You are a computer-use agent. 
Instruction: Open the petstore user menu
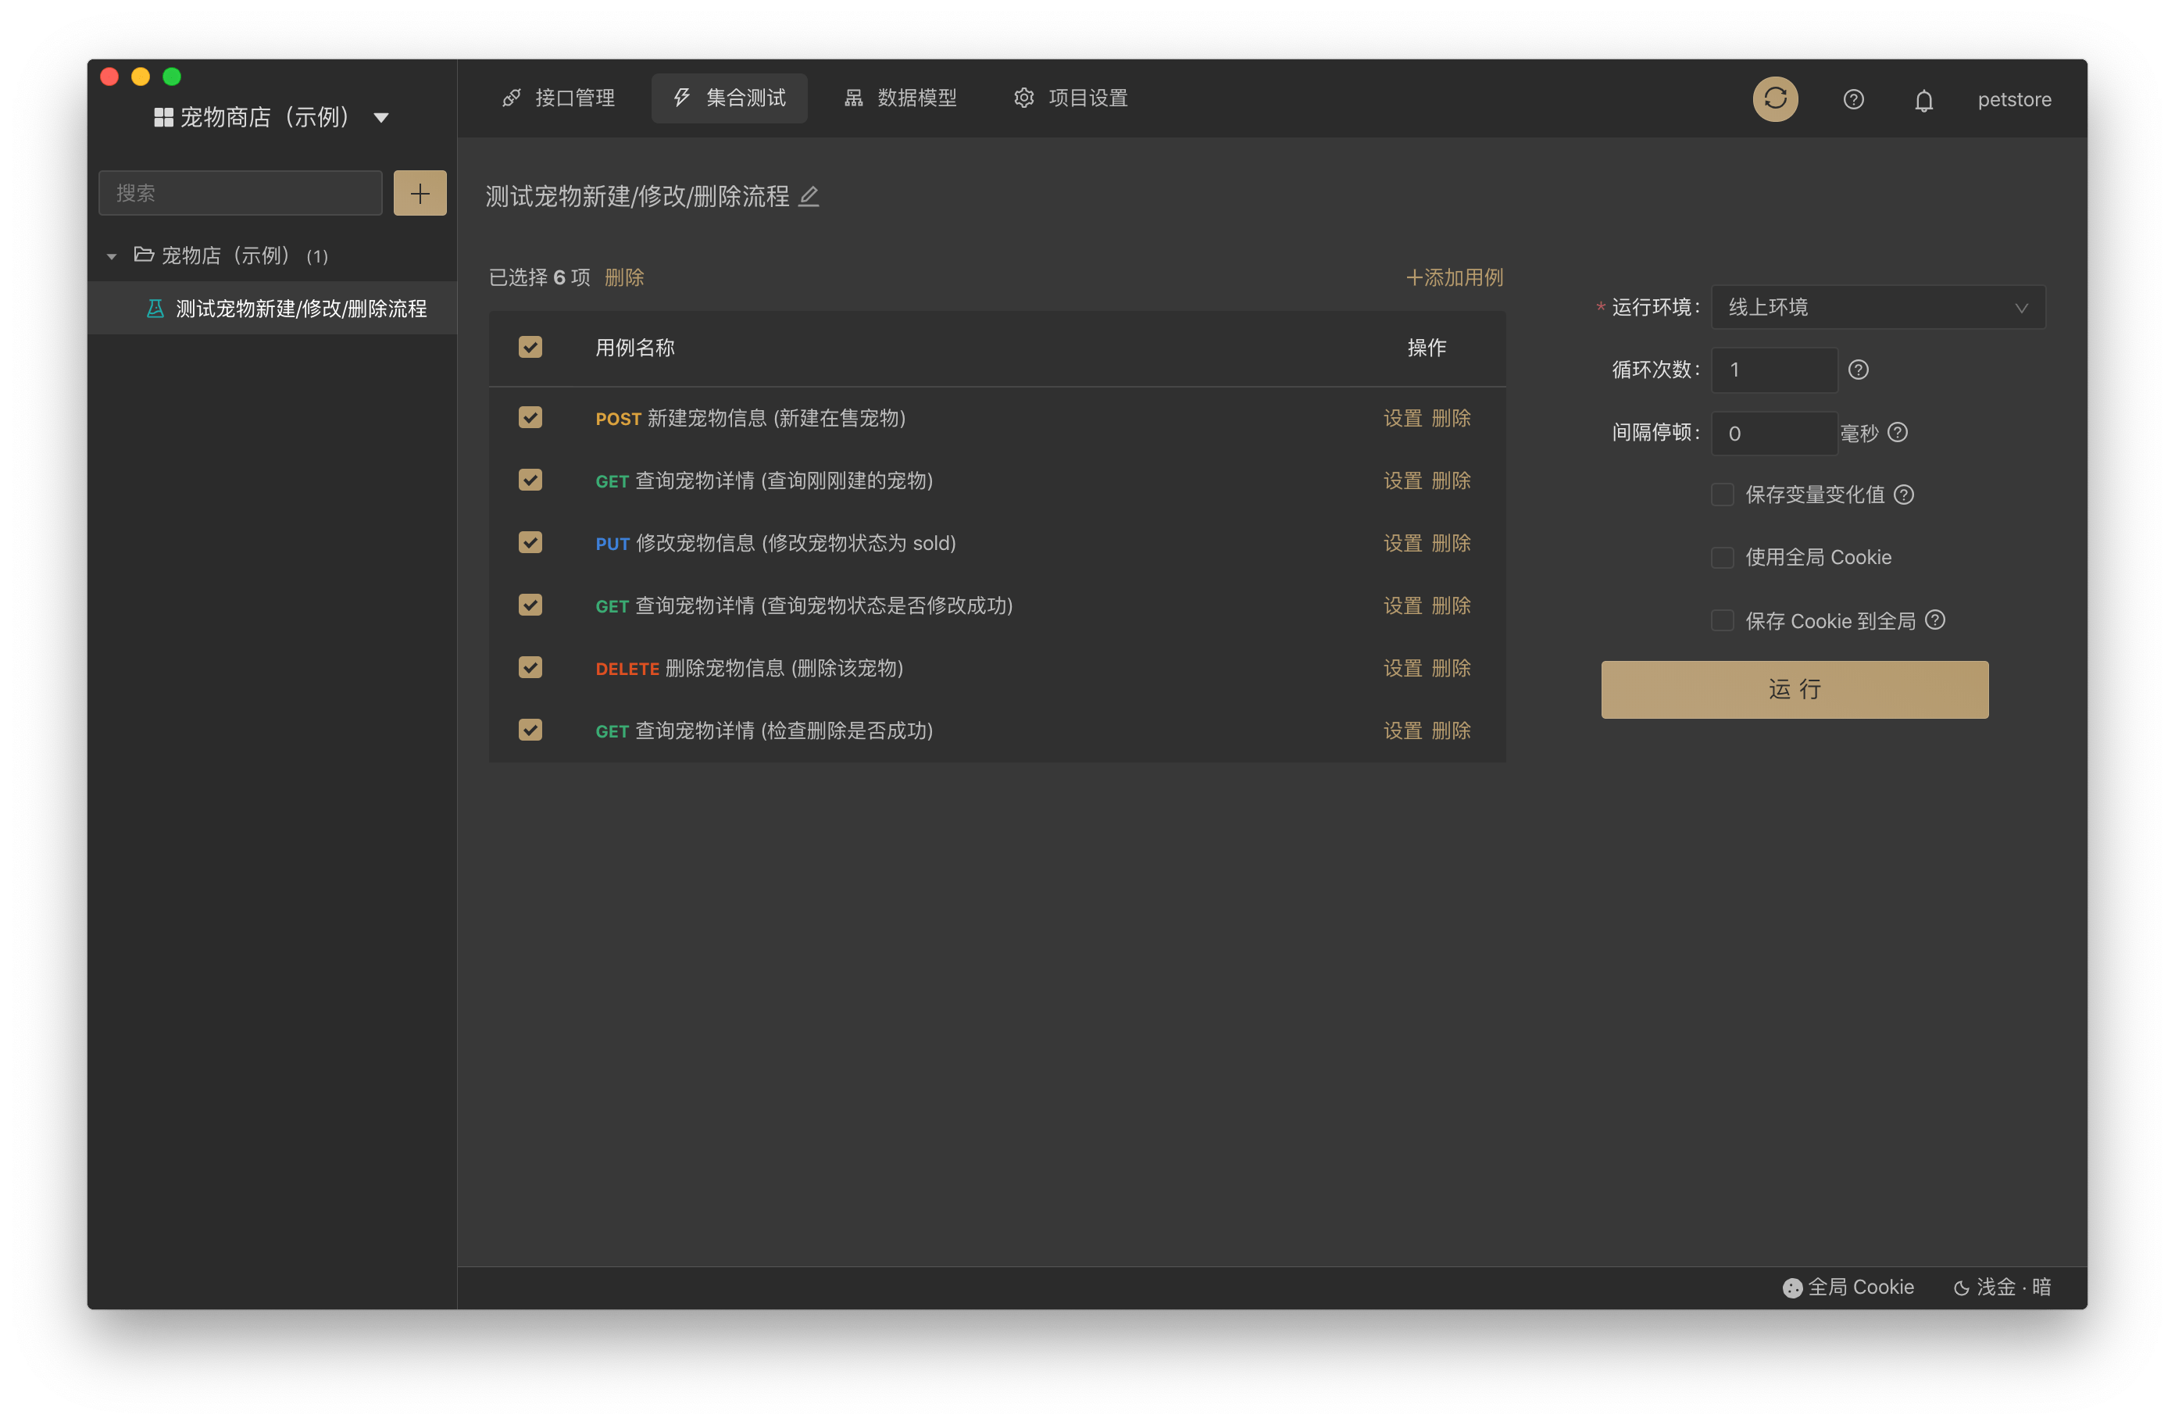tap(2014, 100)
